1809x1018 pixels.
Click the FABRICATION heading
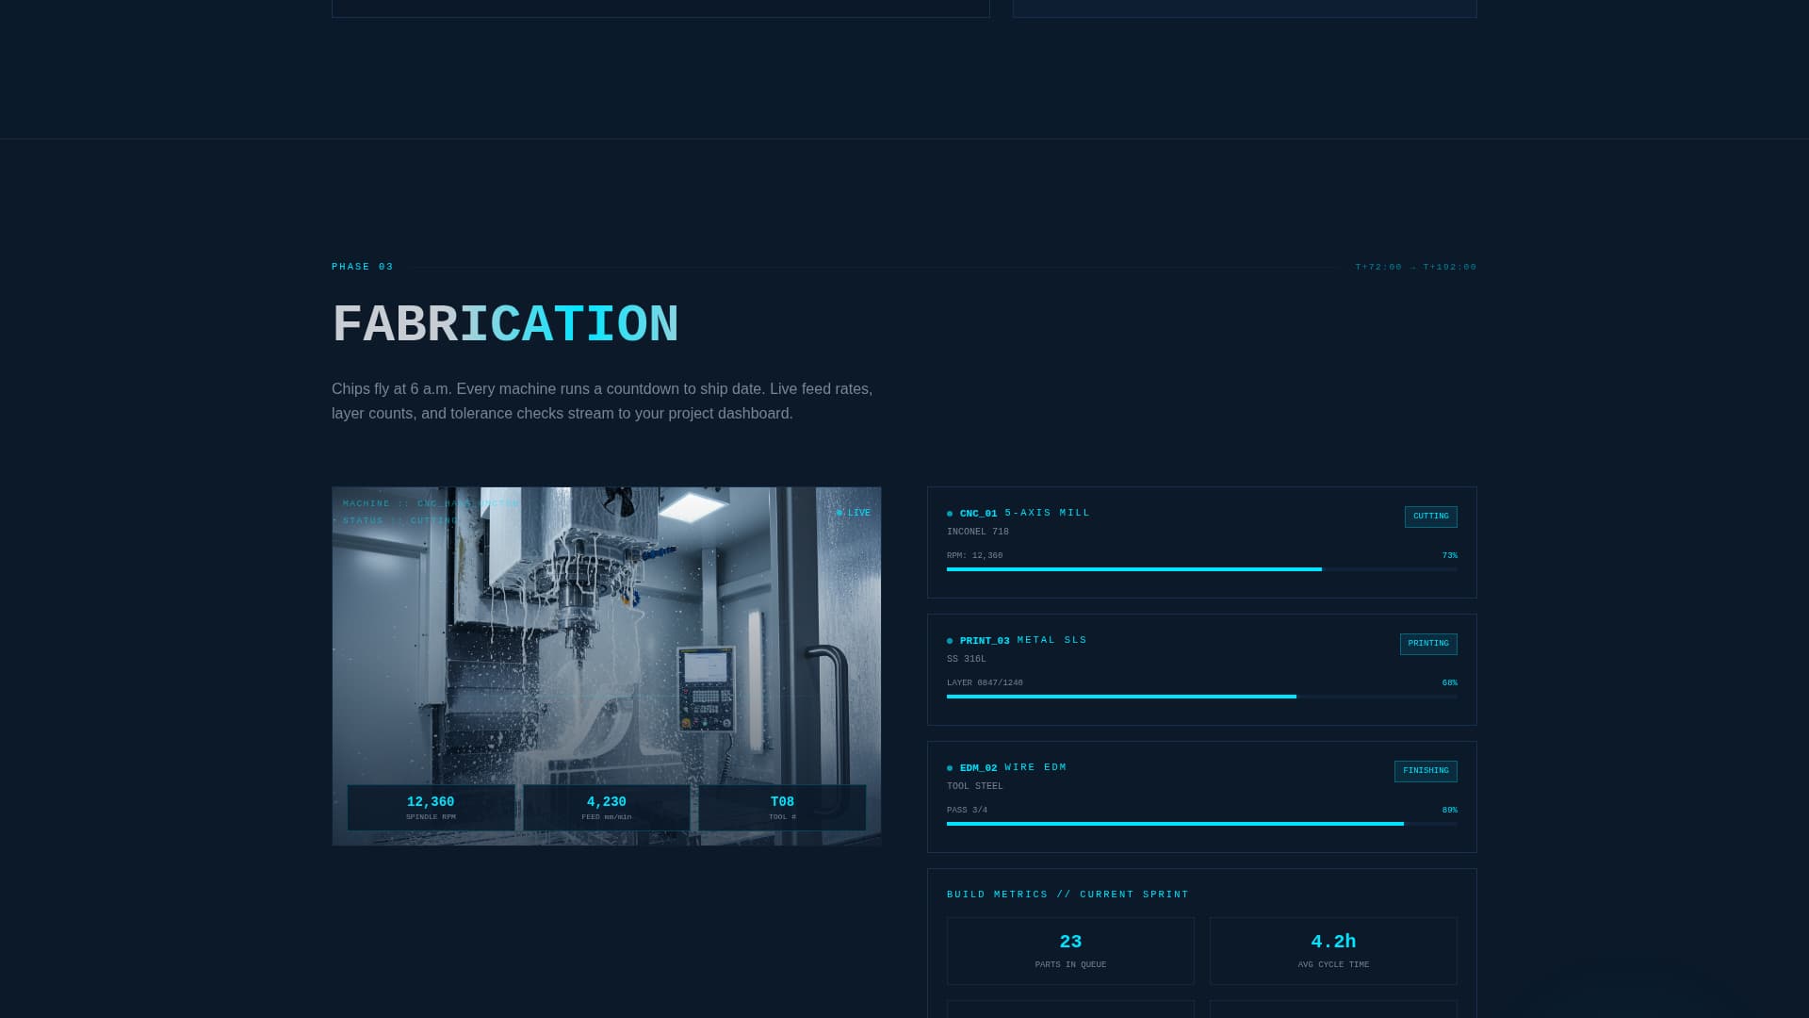point(505,323)
